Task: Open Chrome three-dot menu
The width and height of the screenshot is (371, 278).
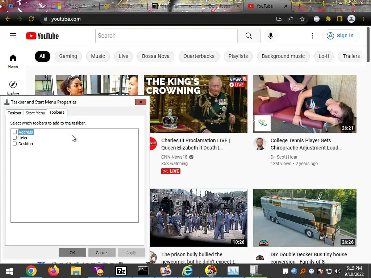Action: click(x=363, y=19)
